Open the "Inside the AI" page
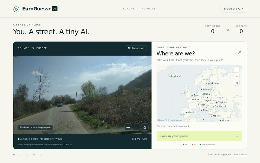The image size is (260, 163). [234, 9]
